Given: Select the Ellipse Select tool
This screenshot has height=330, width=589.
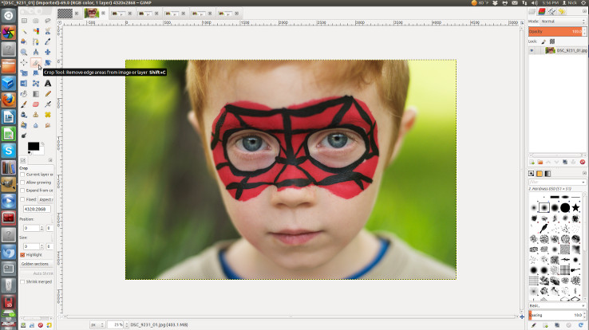Looking at the screenshot, I should (36, 21).
